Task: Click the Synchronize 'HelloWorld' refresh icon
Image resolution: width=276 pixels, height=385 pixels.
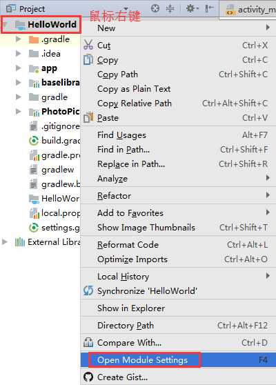Action: point(88,290)
